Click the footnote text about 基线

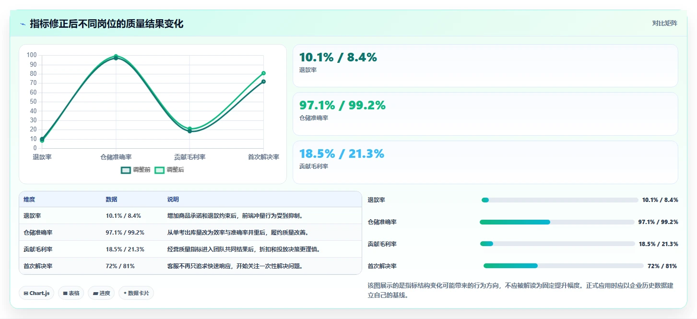coord(520,290)
